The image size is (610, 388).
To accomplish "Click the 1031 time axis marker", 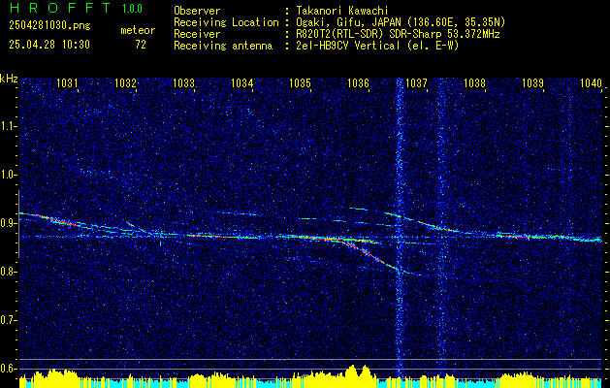I will 67,82.
